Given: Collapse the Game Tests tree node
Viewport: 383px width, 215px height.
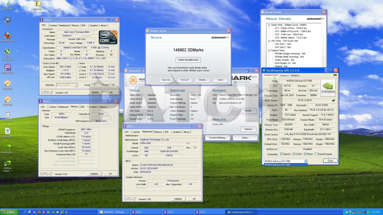Looking at the screenshot, I should point(269,25).
